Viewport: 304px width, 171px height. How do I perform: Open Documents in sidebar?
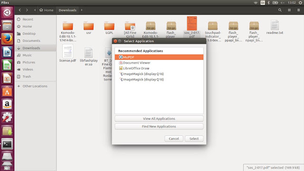pyautogui.click(x=36, y=41)
